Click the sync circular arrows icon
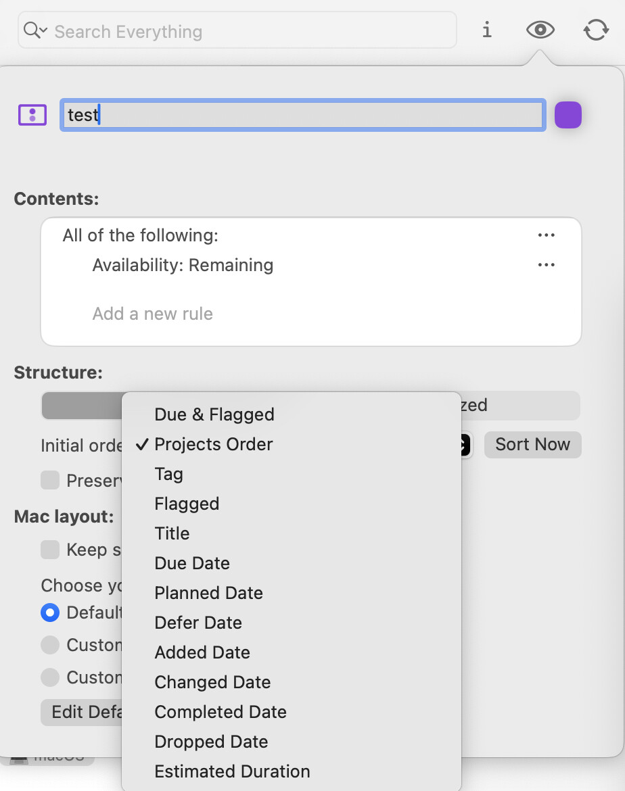625x791 pixels. (596, 30)
